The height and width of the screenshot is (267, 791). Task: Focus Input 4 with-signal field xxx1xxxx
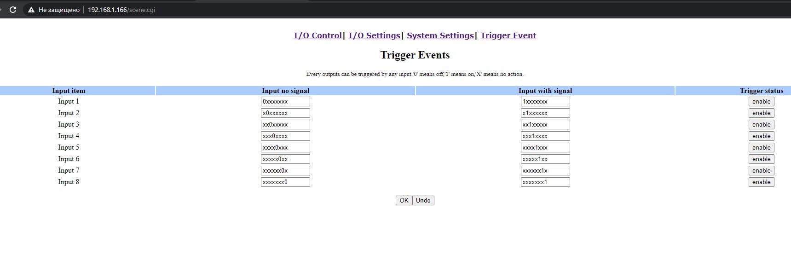pyautogui.click(x=545, y=136)
